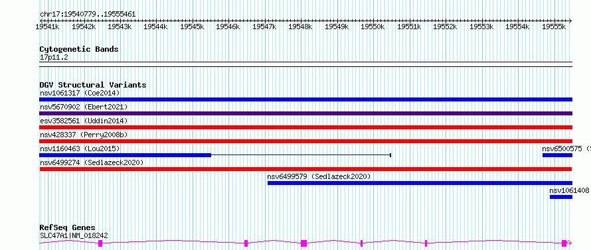Click the Cytogenetic Bands track title
The width and height of the screenshot is (591, 250).
[x=79, y=49]
